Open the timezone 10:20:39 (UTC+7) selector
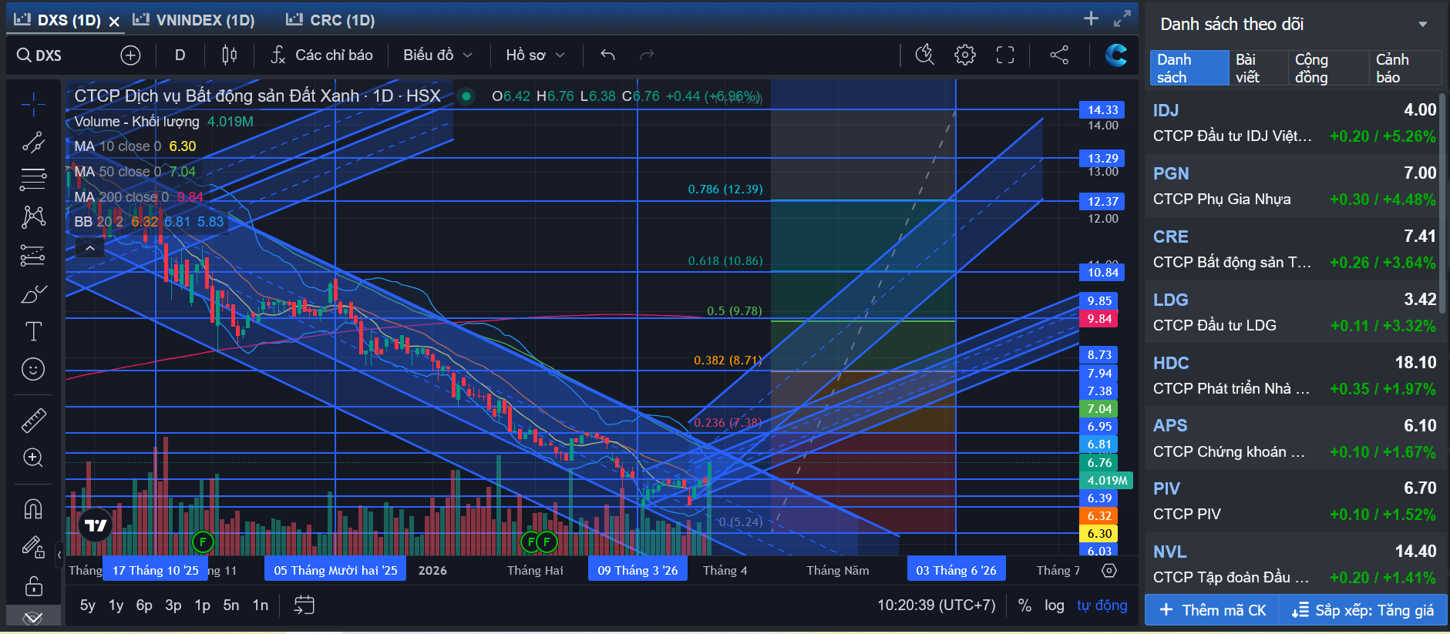This screenshot has width=1450, height=634. [x=936, y=605]
